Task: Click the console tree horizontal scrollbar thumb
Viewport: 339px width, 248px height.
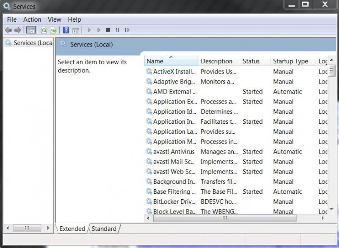Action: pyautogui.click(x=27, y=228)
